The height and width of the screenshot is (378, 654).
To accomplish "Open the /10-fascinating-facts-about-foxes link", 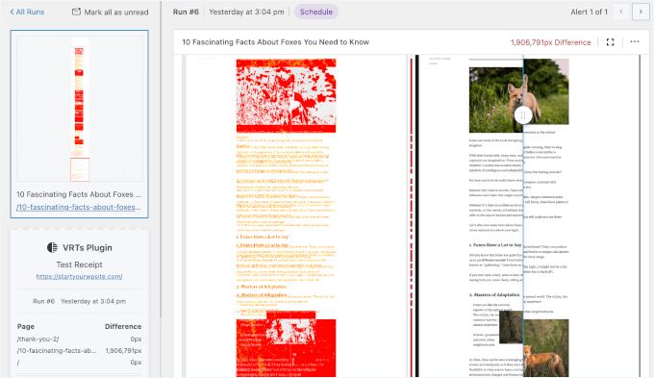I will pyautogui.click(x=79, y=207).
